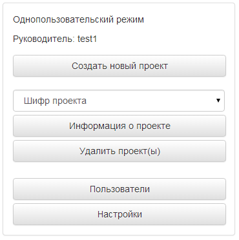
Task: Click the word 'Руководитель' in the label
Action: point(44,39)
